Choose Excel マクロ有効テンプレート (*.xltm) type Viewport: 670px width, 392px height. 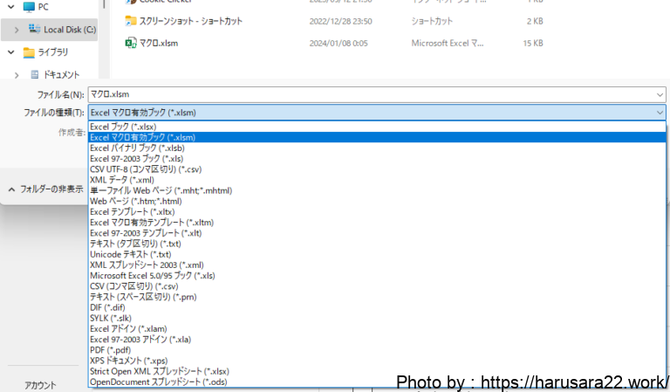tap(151, 223)
